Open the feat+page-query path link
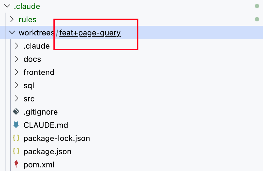 (x=90, y=33)
